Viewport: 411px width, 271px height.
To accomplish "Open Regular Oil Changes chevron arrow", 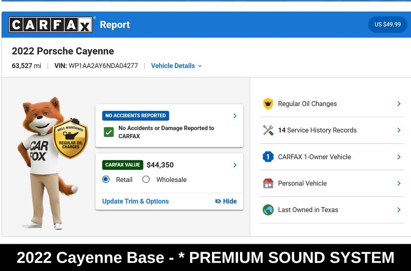I will tap(399, 104).
